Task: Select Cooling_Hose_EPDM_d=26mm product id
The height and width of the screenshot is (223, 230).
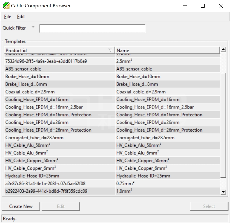Action: (x=60, y=122)
